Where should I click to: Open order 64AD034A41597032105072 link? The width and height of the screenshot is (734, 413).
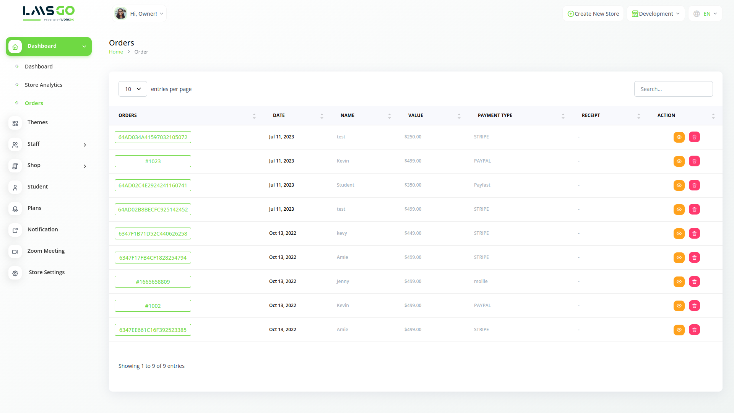click(x=153, y=137)
